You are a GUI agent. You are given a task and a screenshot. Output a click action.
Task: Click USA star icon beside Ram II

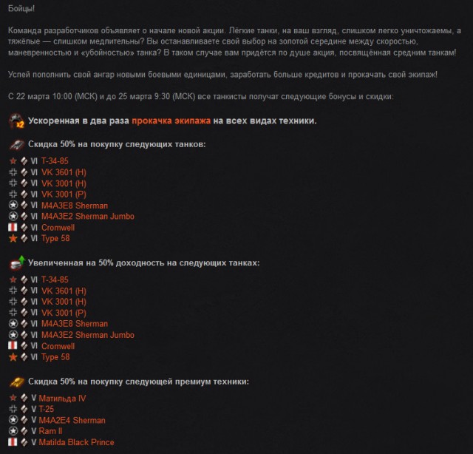(x=13, y=431)
